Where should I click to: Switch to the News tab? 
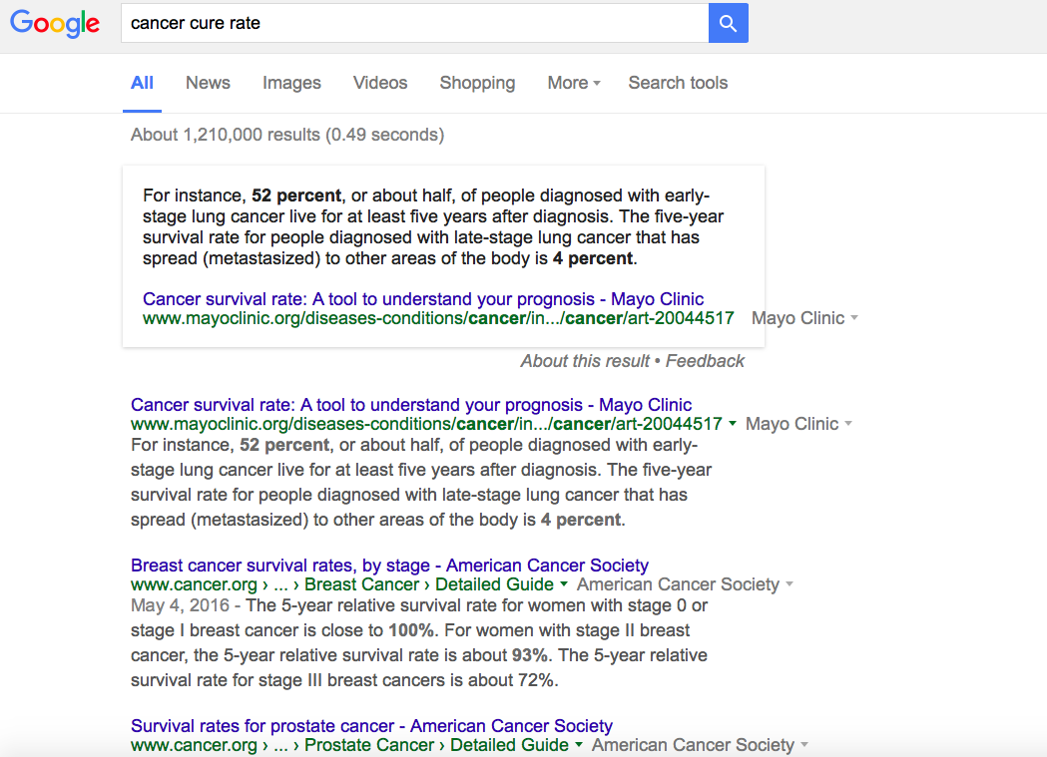tap(208, 83)
